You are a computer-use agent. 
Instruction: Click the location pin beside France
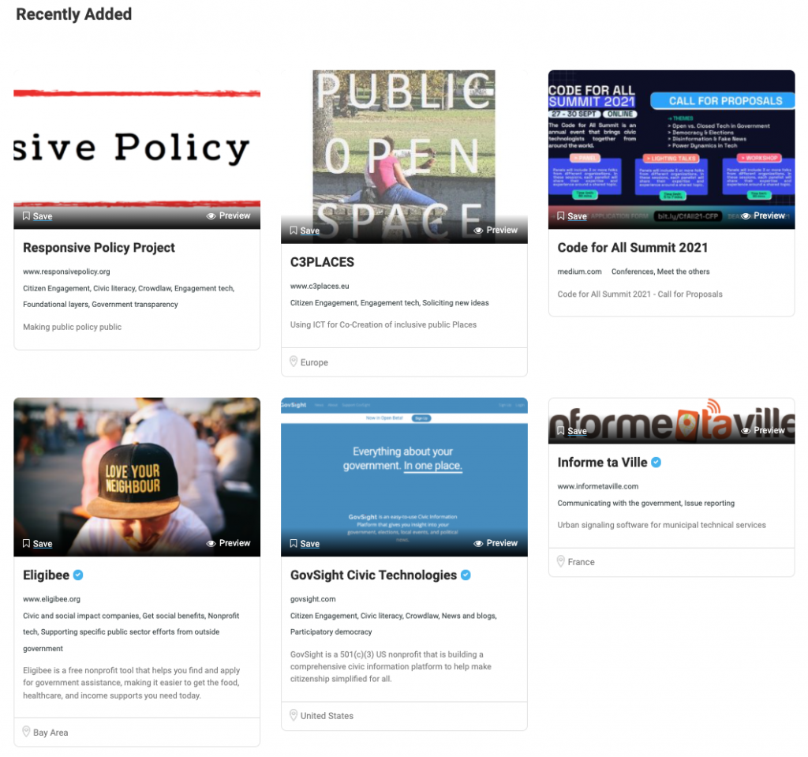[x=561, y=561]
